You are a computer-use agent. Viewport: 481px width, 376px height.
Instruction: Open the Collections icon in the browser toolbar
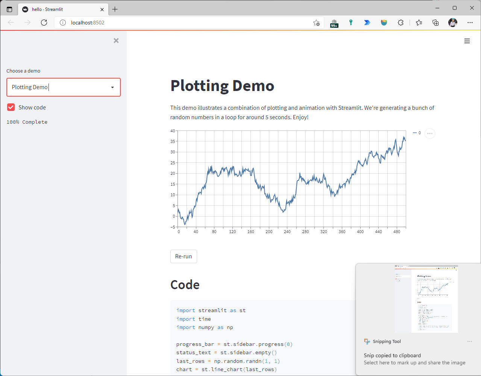click(x=435, y=23)
